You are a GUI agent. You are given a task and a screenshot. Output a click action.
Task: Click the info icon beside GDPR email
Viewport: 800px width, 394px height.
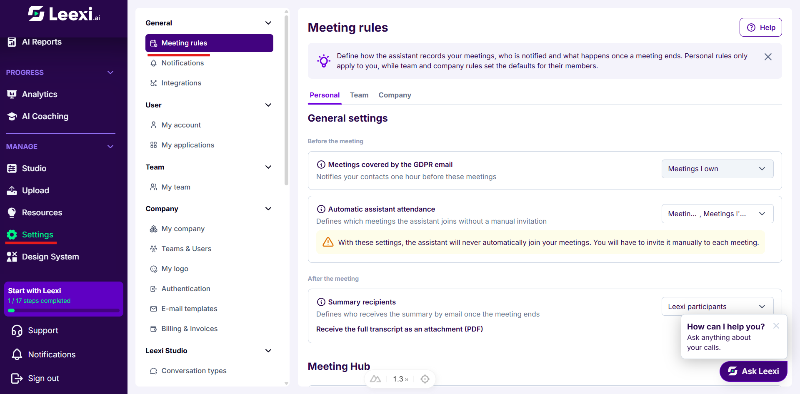(x=321, y=165)
